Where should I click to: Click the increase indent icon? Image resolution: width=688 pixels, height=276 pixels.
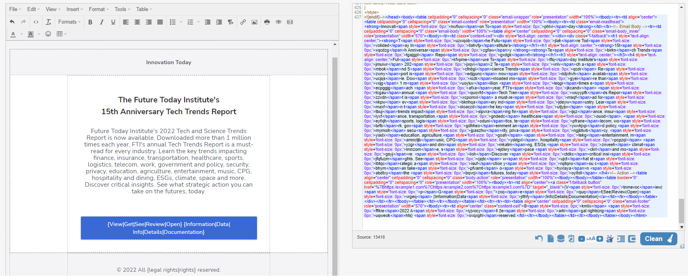219,22
